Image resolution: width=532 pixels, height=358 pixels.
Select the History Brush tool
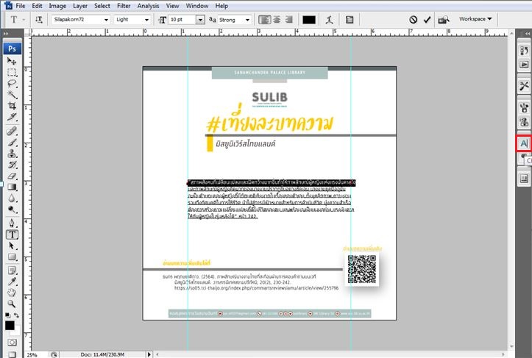(12, 165)
